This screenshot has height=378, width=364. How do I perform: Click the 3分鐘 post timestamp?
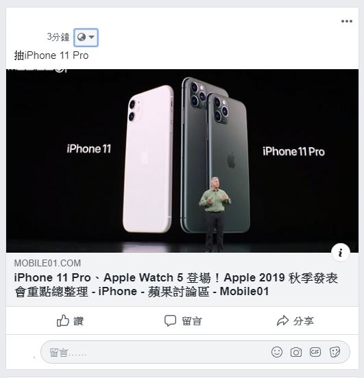point(58,37)
